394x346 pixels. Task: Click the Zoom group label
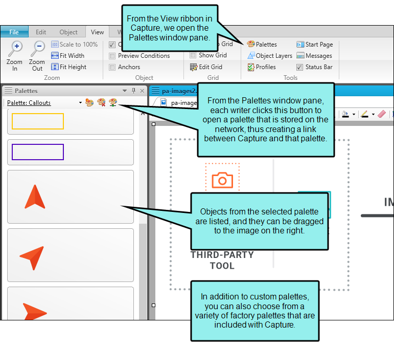coord(52,78)
